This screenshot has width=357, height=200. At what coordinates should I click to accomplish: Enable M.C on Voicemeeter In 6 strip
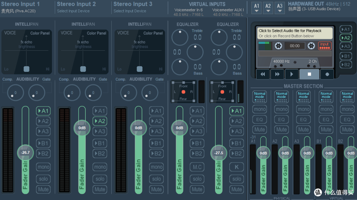pos(197,167)
